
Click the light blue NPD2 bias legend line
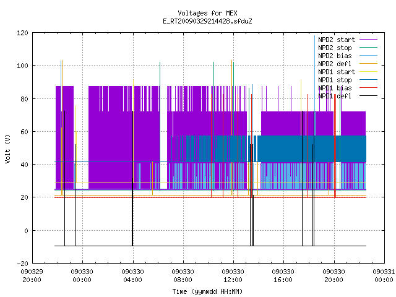(x=368, y=55)
